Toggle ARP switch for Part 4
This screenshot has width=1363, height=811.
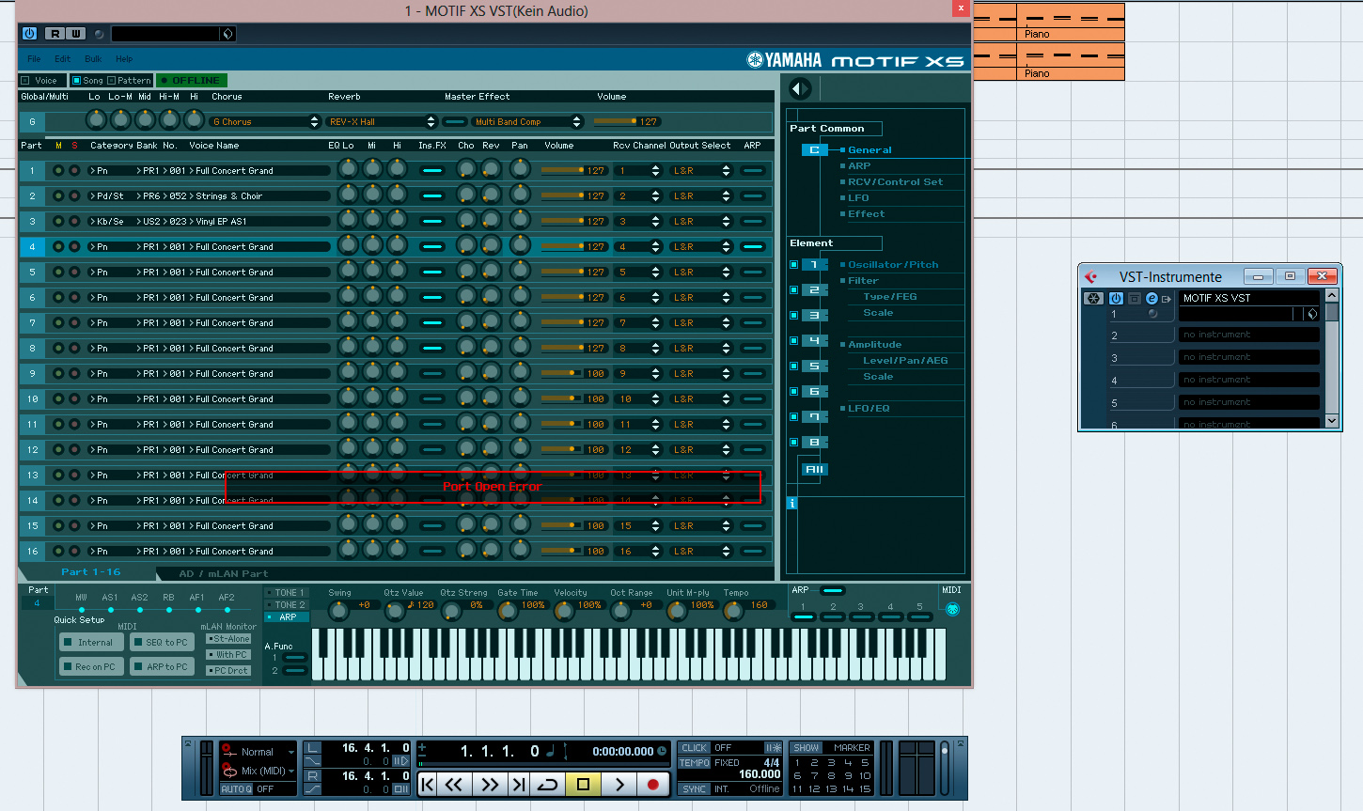tap(753, 246)
